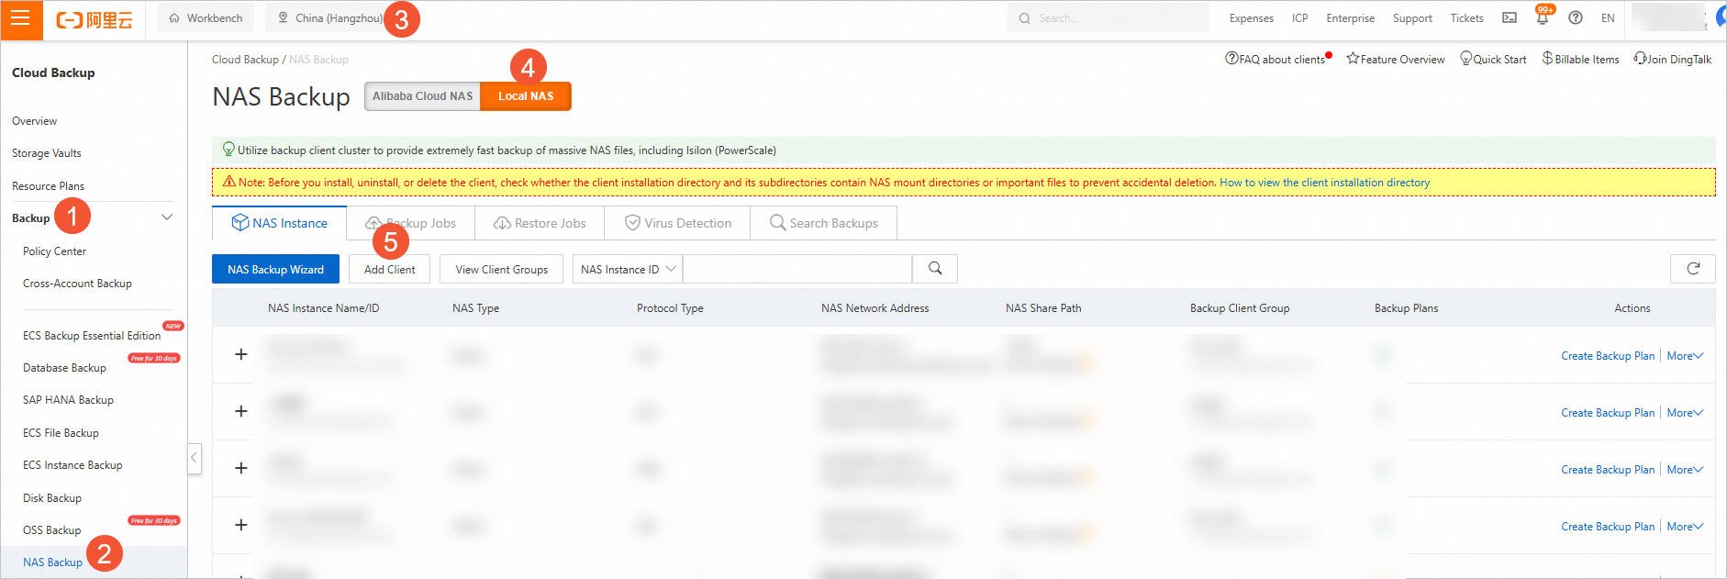Image resolution: width=1727 pixels, height=579 pixels.
Task: Open the Billable Items link
Action: 1580,59
